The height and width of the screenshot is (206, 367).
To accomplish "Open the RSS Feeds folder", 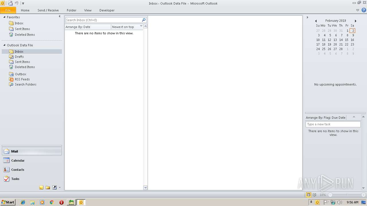I will (x=22, y=79).
